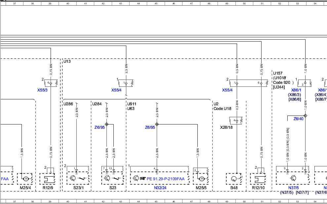
Task: Click the Code U18 label
Action: coord(222,109)
